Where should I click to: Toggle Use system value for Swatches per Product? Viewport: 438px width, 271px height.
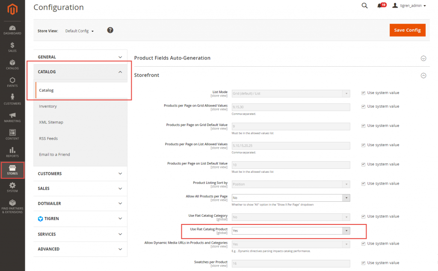click(x=364, y=263)
